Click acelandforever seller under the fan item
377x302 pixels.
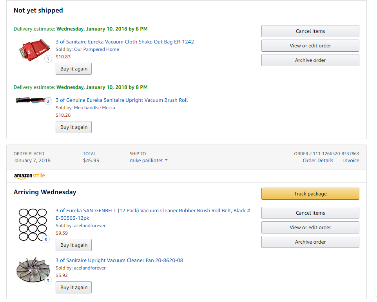click(x=90, y=268)
